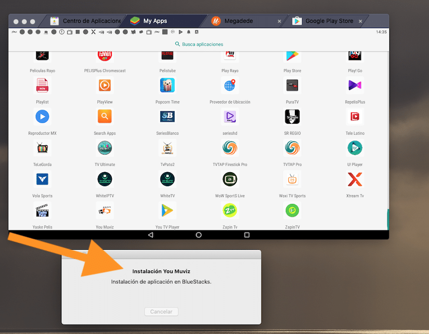The height and width of the screenshot is (334, 429).
Task: Start PuraTV
Action: coord(292,85)
